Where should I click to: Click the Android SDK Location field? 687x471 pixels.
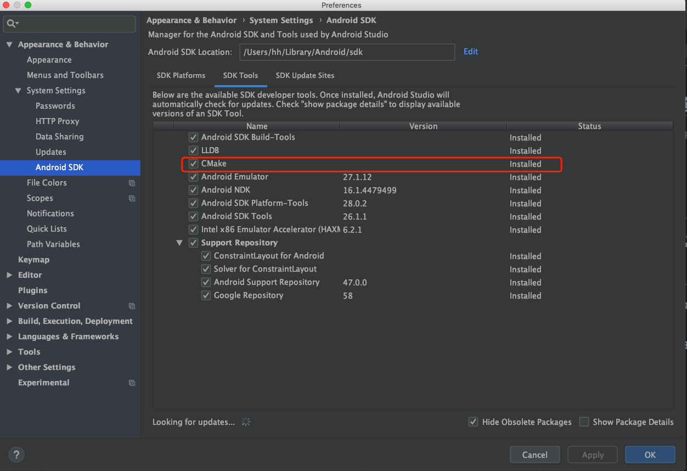[x=347, y=52]
